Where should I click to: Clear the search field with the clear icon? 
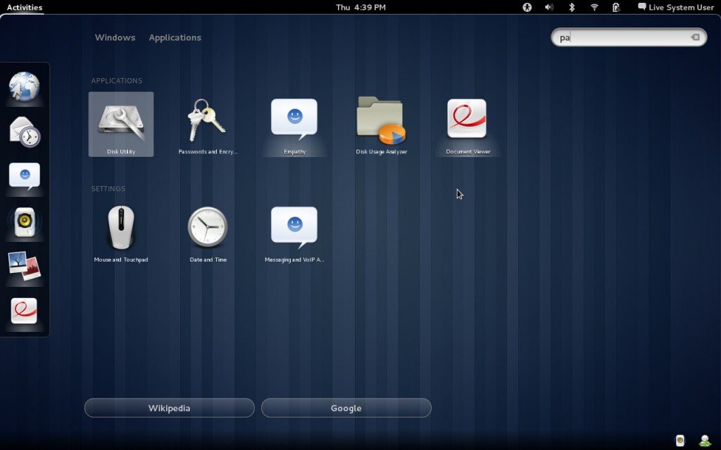[696, 37]
